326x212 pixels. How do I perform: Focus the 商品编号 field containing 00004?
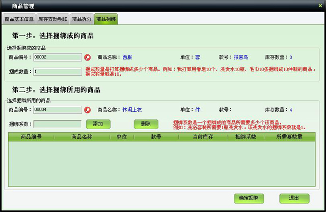57,110
